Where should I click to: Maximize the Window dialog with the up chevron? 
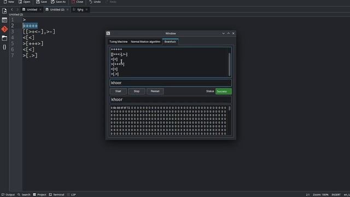point(229,33)
